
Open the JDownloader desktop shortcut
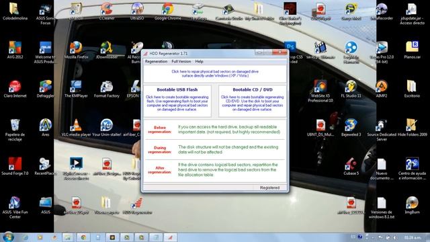point(107,50)
